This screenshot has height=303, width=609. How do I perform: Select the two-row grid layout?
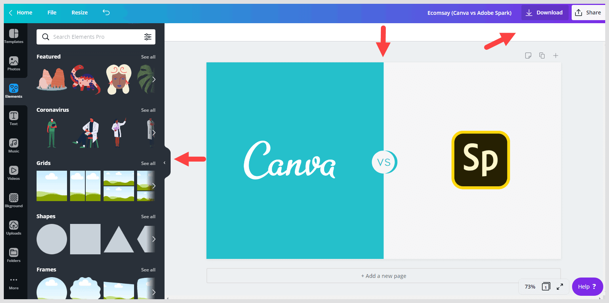119,186
